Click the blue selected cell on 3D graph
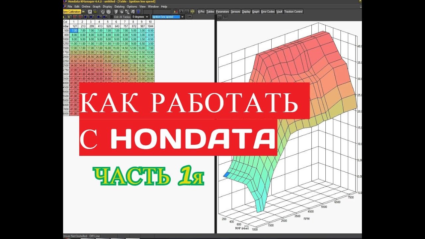The image size is (425, 239). coord(226,174)
